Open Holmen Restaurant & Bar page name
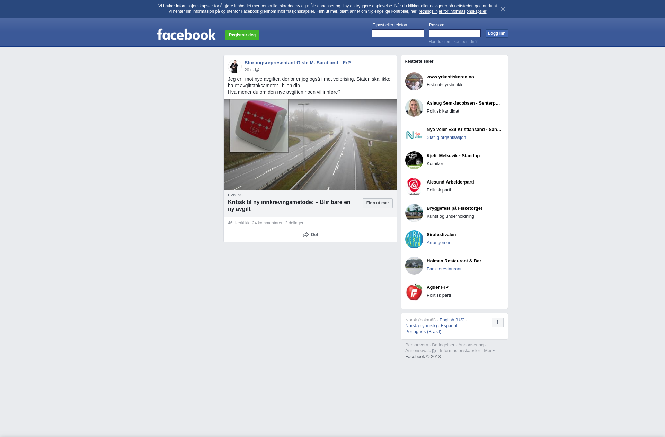 454,261
